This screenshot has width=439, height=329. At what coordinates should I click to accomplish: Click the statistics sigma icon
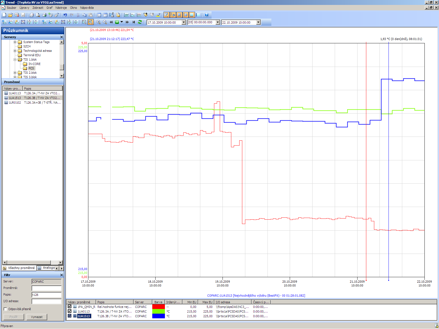(112, 15)
